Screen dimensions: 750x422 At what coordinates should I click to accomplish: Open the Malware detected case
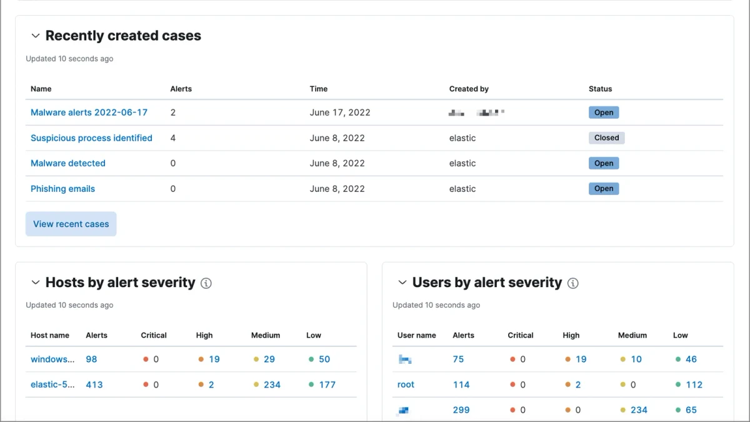(x=68, y=163)
